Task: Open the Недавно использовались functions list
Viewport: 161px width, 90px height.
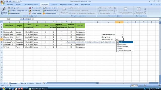Action: point(18,10)
